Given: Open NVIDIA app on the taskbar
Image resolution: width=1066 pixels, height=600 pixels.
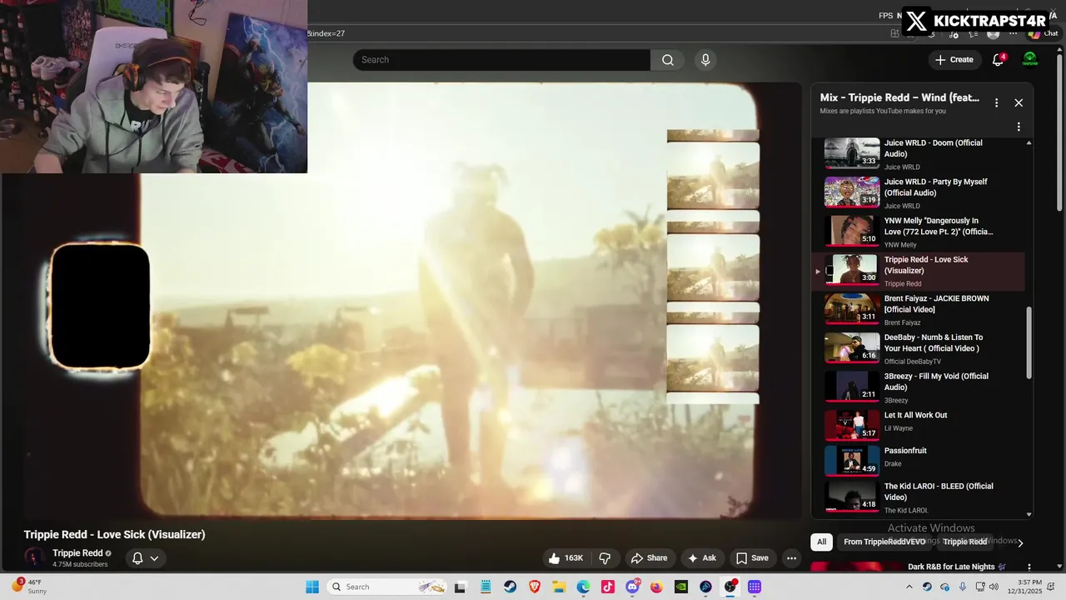Looking at the screenshot, I should (681, 587).
